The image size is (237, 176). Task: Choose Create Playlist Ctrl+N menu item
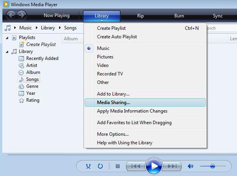pyautogui.click(x=145, y=28)
